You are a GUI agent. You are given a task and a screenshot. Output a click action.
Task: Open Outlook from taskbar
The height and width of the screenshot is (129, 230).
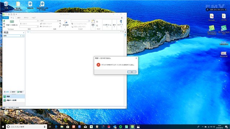click(x=115, y=126)
